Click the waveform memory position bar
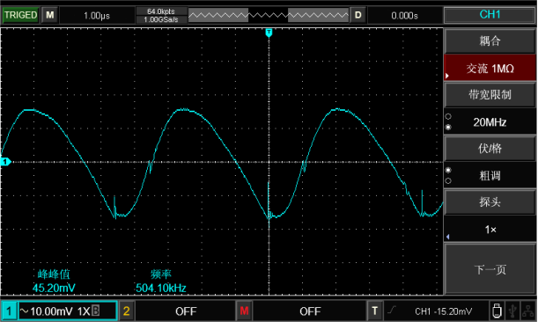Screen dimensions: 538x322 tap(269, 16)
